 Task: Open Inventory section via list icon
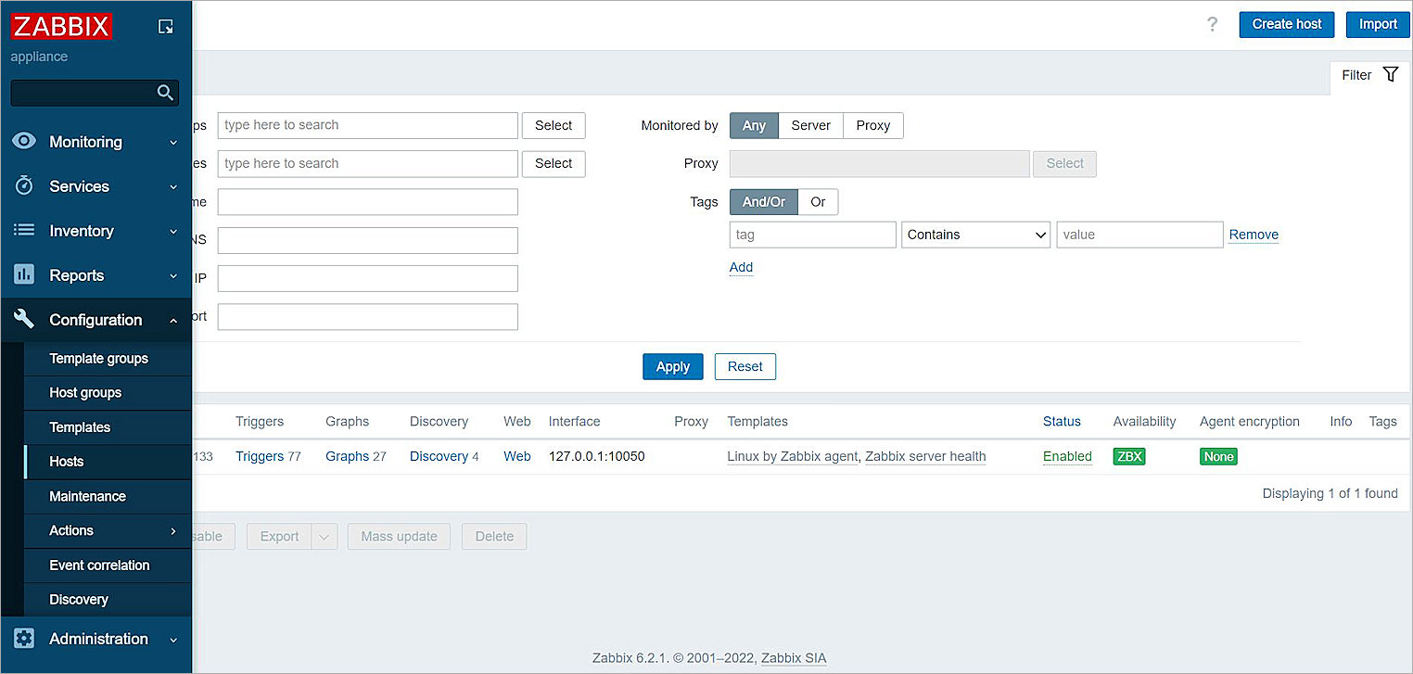[24, 231]
